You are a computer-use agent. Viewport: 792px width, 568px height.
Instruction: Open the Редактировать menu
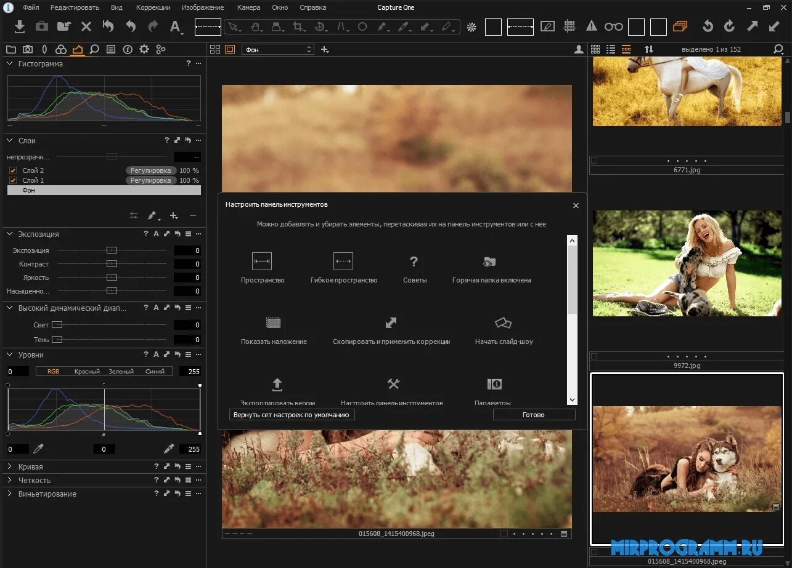point(75,7)
